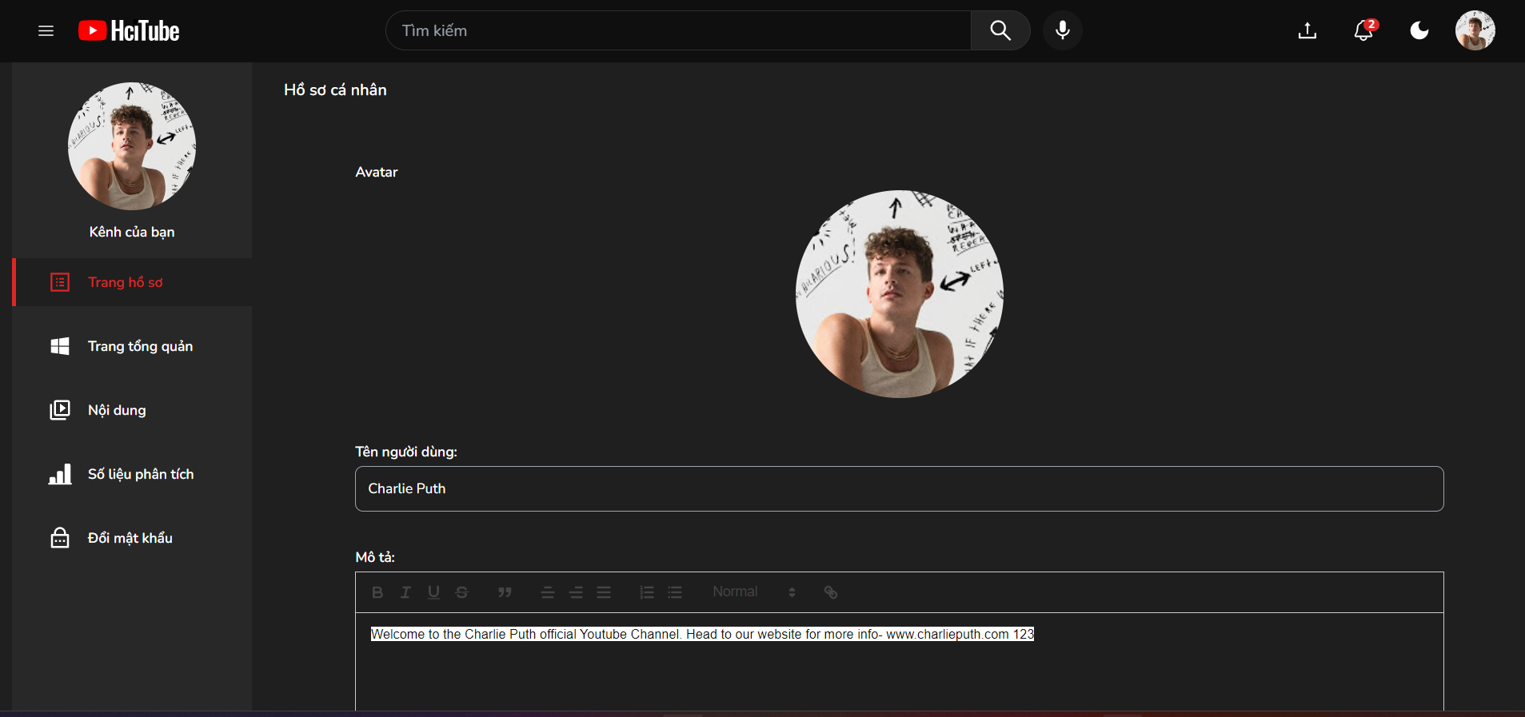This screenshot has height=717, width=1525.
Task: Click inside the Mô tả description text
Action: pos(702,634)
